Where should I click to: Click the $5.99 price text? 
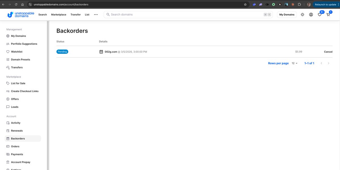[299, 52]
